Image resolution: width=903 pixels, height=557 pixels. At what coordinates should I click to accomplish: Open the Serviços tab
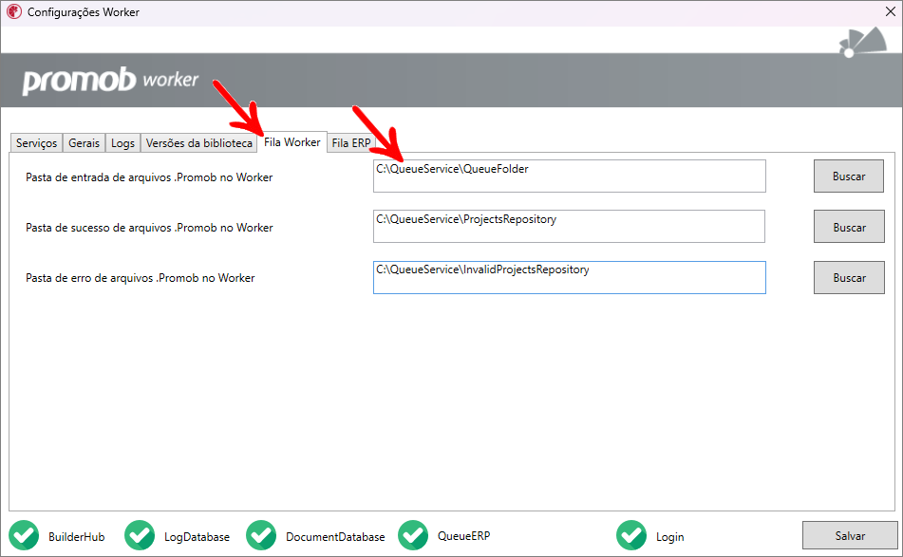pos(36,142)
